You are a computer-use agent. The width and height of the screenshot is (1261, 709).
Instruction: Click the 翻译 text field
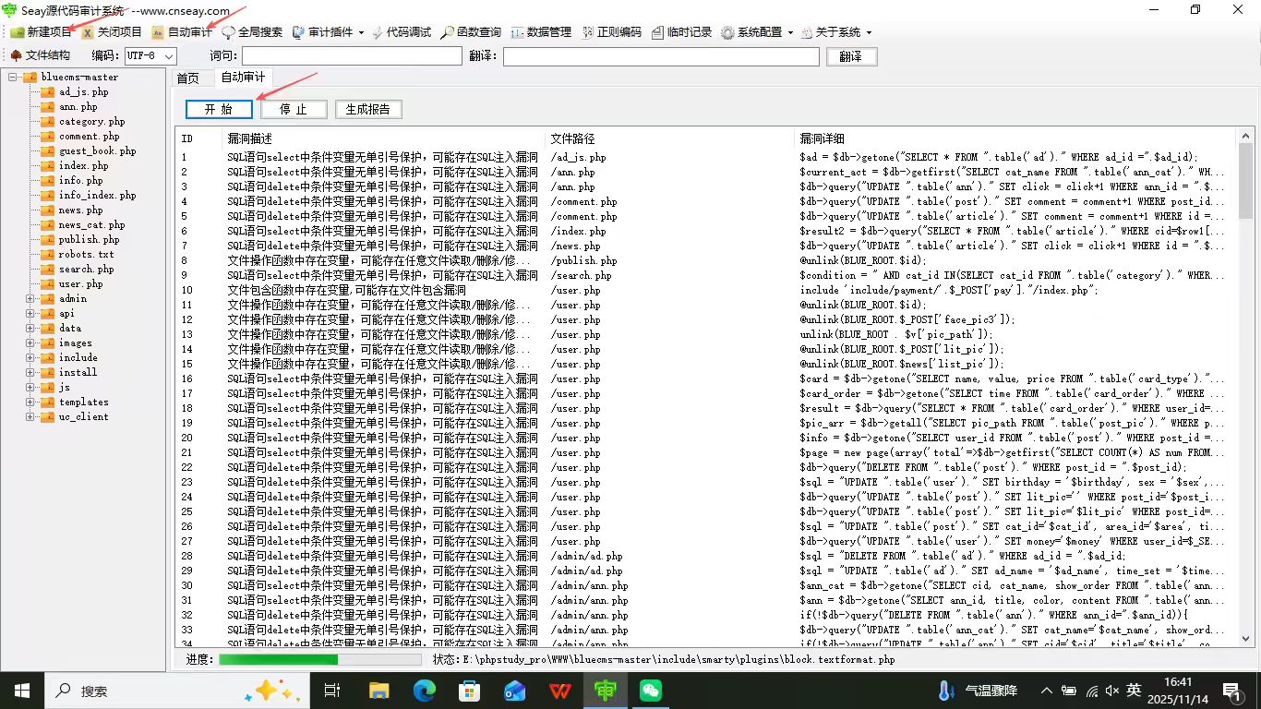pos(661,56)
